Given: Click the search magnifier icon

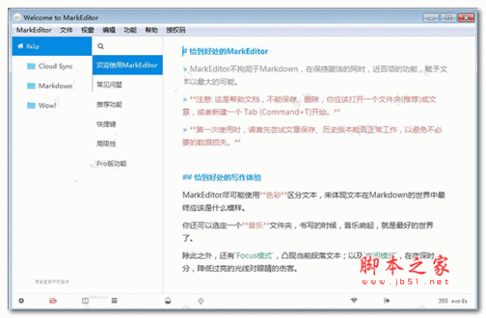Looking at the screenshot, I should pyautogui.click(x=100, y=46).
